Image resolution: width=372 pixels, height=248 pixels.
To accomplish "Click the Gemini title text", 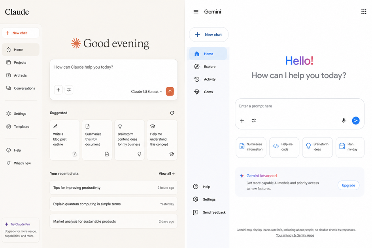I will point(213,11).
